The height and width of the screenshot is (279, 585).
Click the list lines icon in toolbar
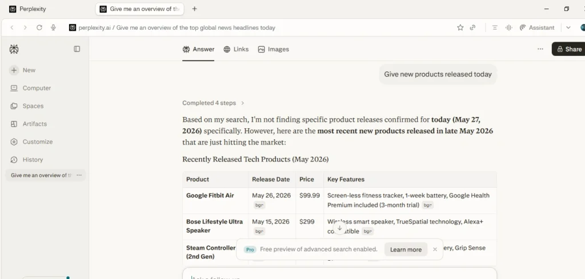[x=495, y=27]
